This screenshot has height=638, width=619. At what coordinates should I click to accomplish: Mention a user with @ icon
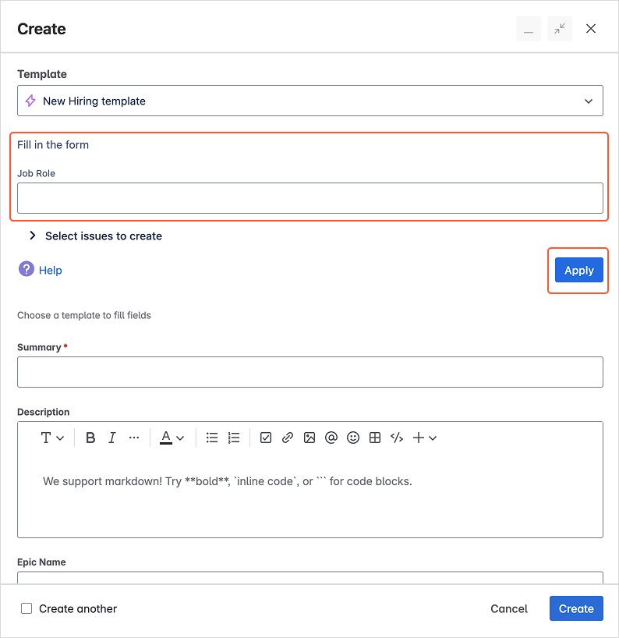tap(331, 438)
